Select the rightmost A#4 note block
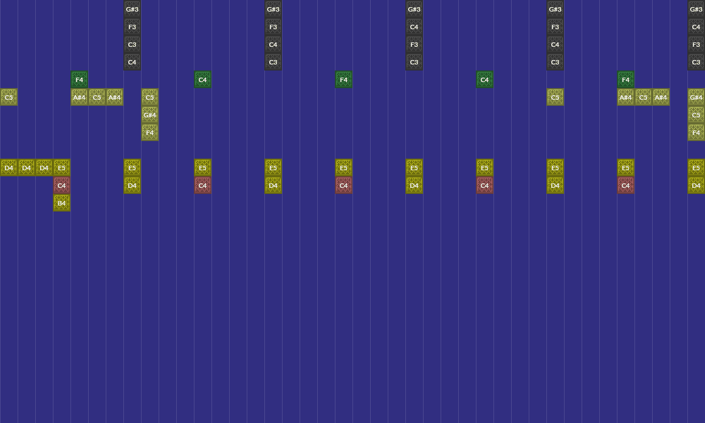Screen dimensions: 705x423 click(x=661, y=97)
